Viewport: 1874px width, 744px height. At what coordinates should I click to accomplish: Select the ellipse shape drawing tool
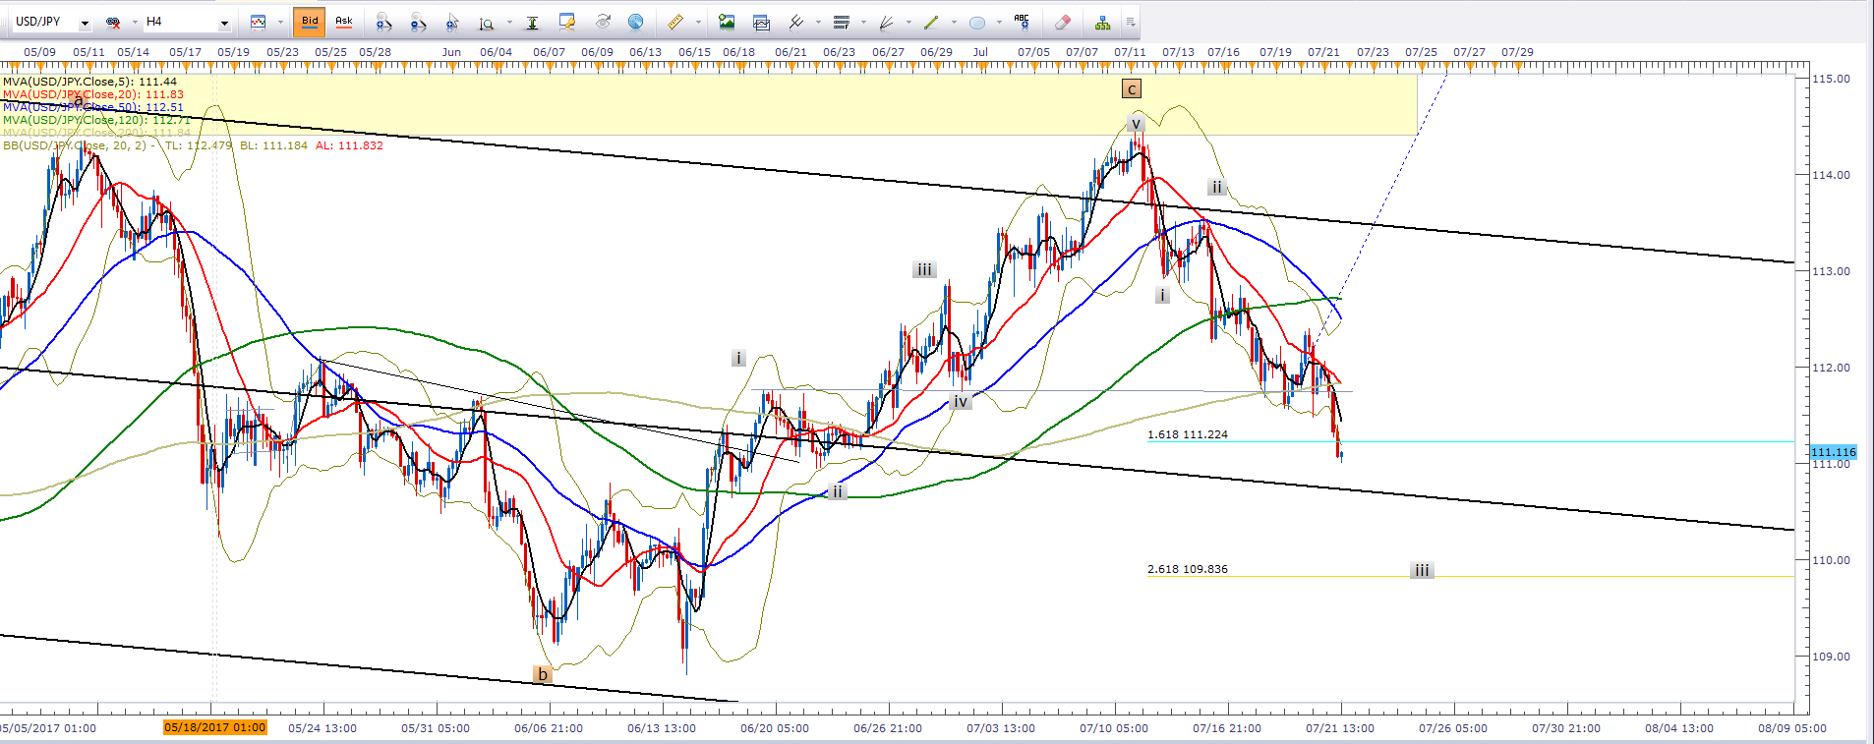976,22
